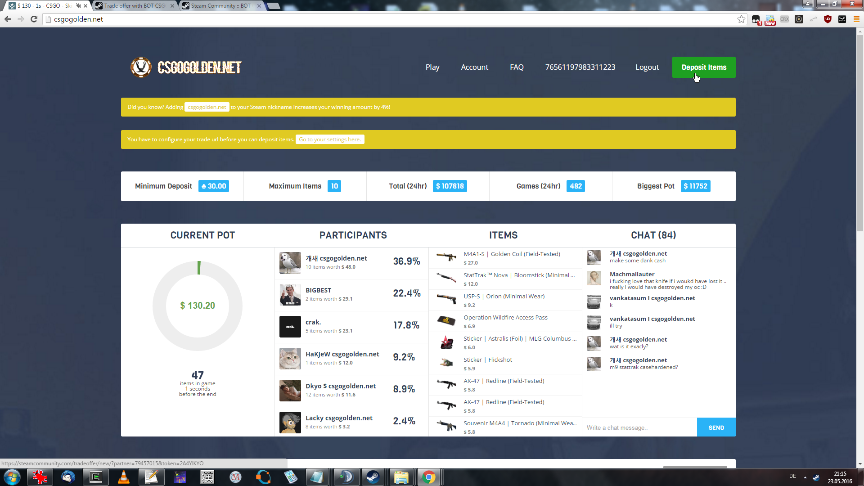Click the Deposit Items button

[703, 67]
